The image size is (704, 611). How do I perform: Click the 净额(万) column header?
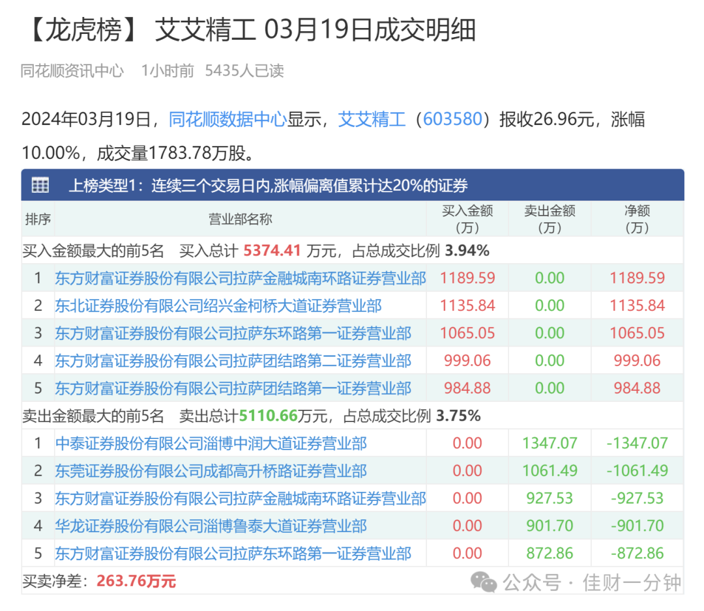click(x=637, y=219)
